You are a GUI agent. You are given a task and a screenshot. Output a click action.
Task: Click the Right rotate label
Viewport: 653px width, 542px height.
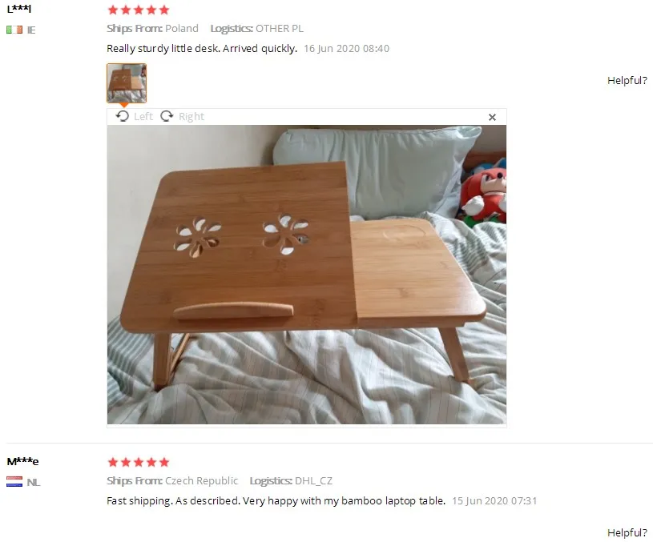(191, 117)
